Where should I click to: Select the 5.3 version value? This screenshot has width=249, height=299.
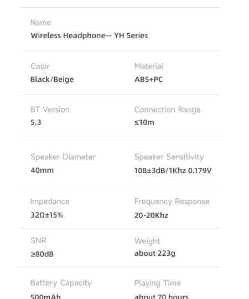coord(36,122)
